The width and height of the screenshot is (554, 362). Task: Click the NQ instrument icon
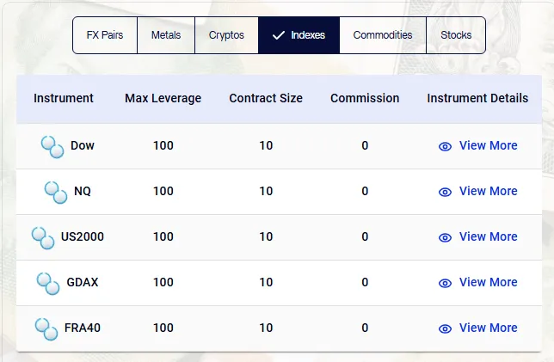coord(56,192)
